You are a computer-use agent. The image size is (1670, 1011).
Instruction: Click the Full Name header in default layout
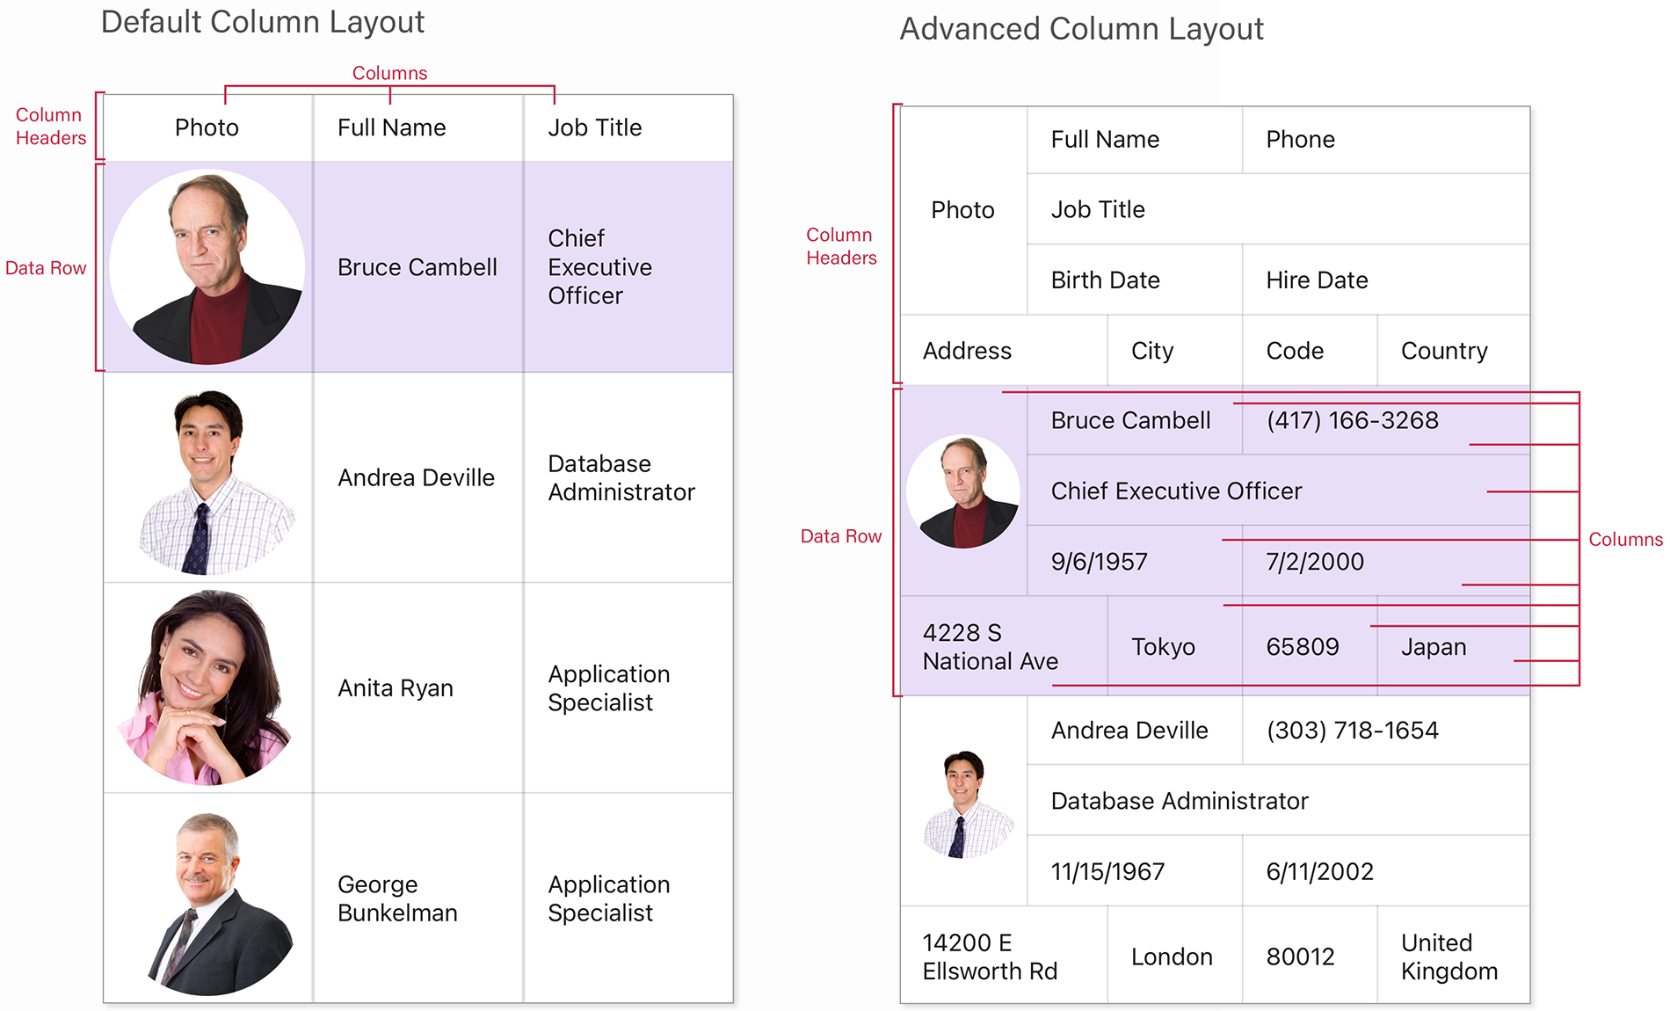[x=392, y=128]
